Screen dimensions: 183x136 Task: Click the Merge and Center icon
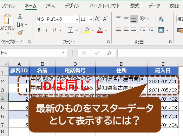161,30
